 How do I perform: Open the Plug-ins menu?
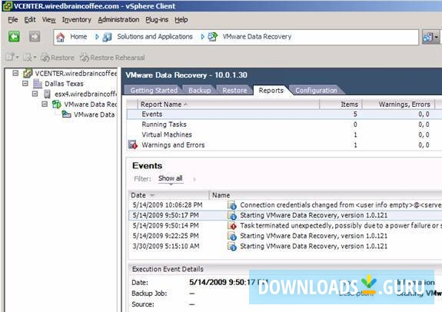[x=157, y=20]
